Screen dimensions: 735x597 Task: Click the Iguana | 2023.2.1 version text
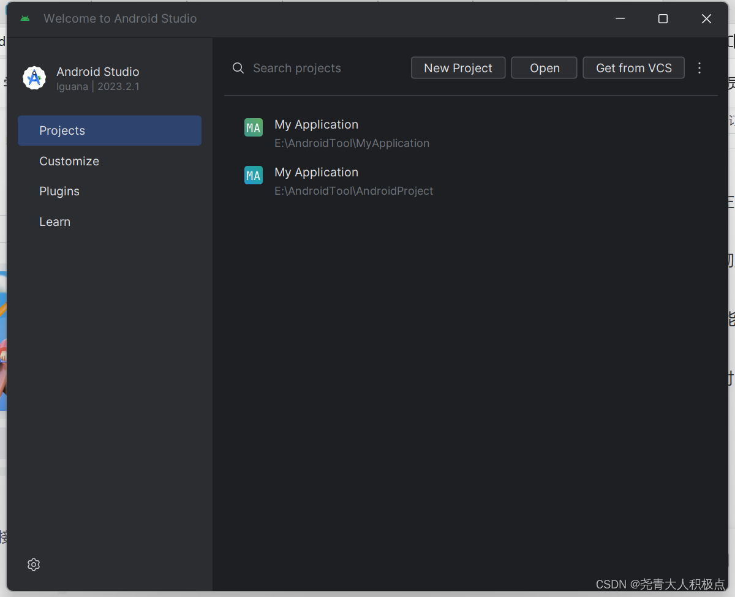(x=98, y=86)
